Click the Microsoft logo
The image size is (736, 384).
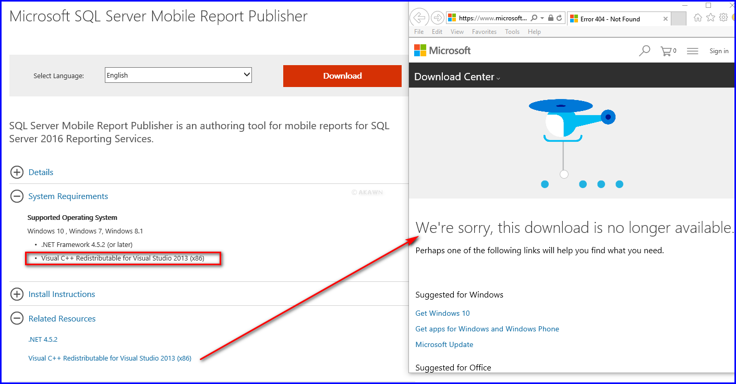pyautogui.click(x=442, y=51)
